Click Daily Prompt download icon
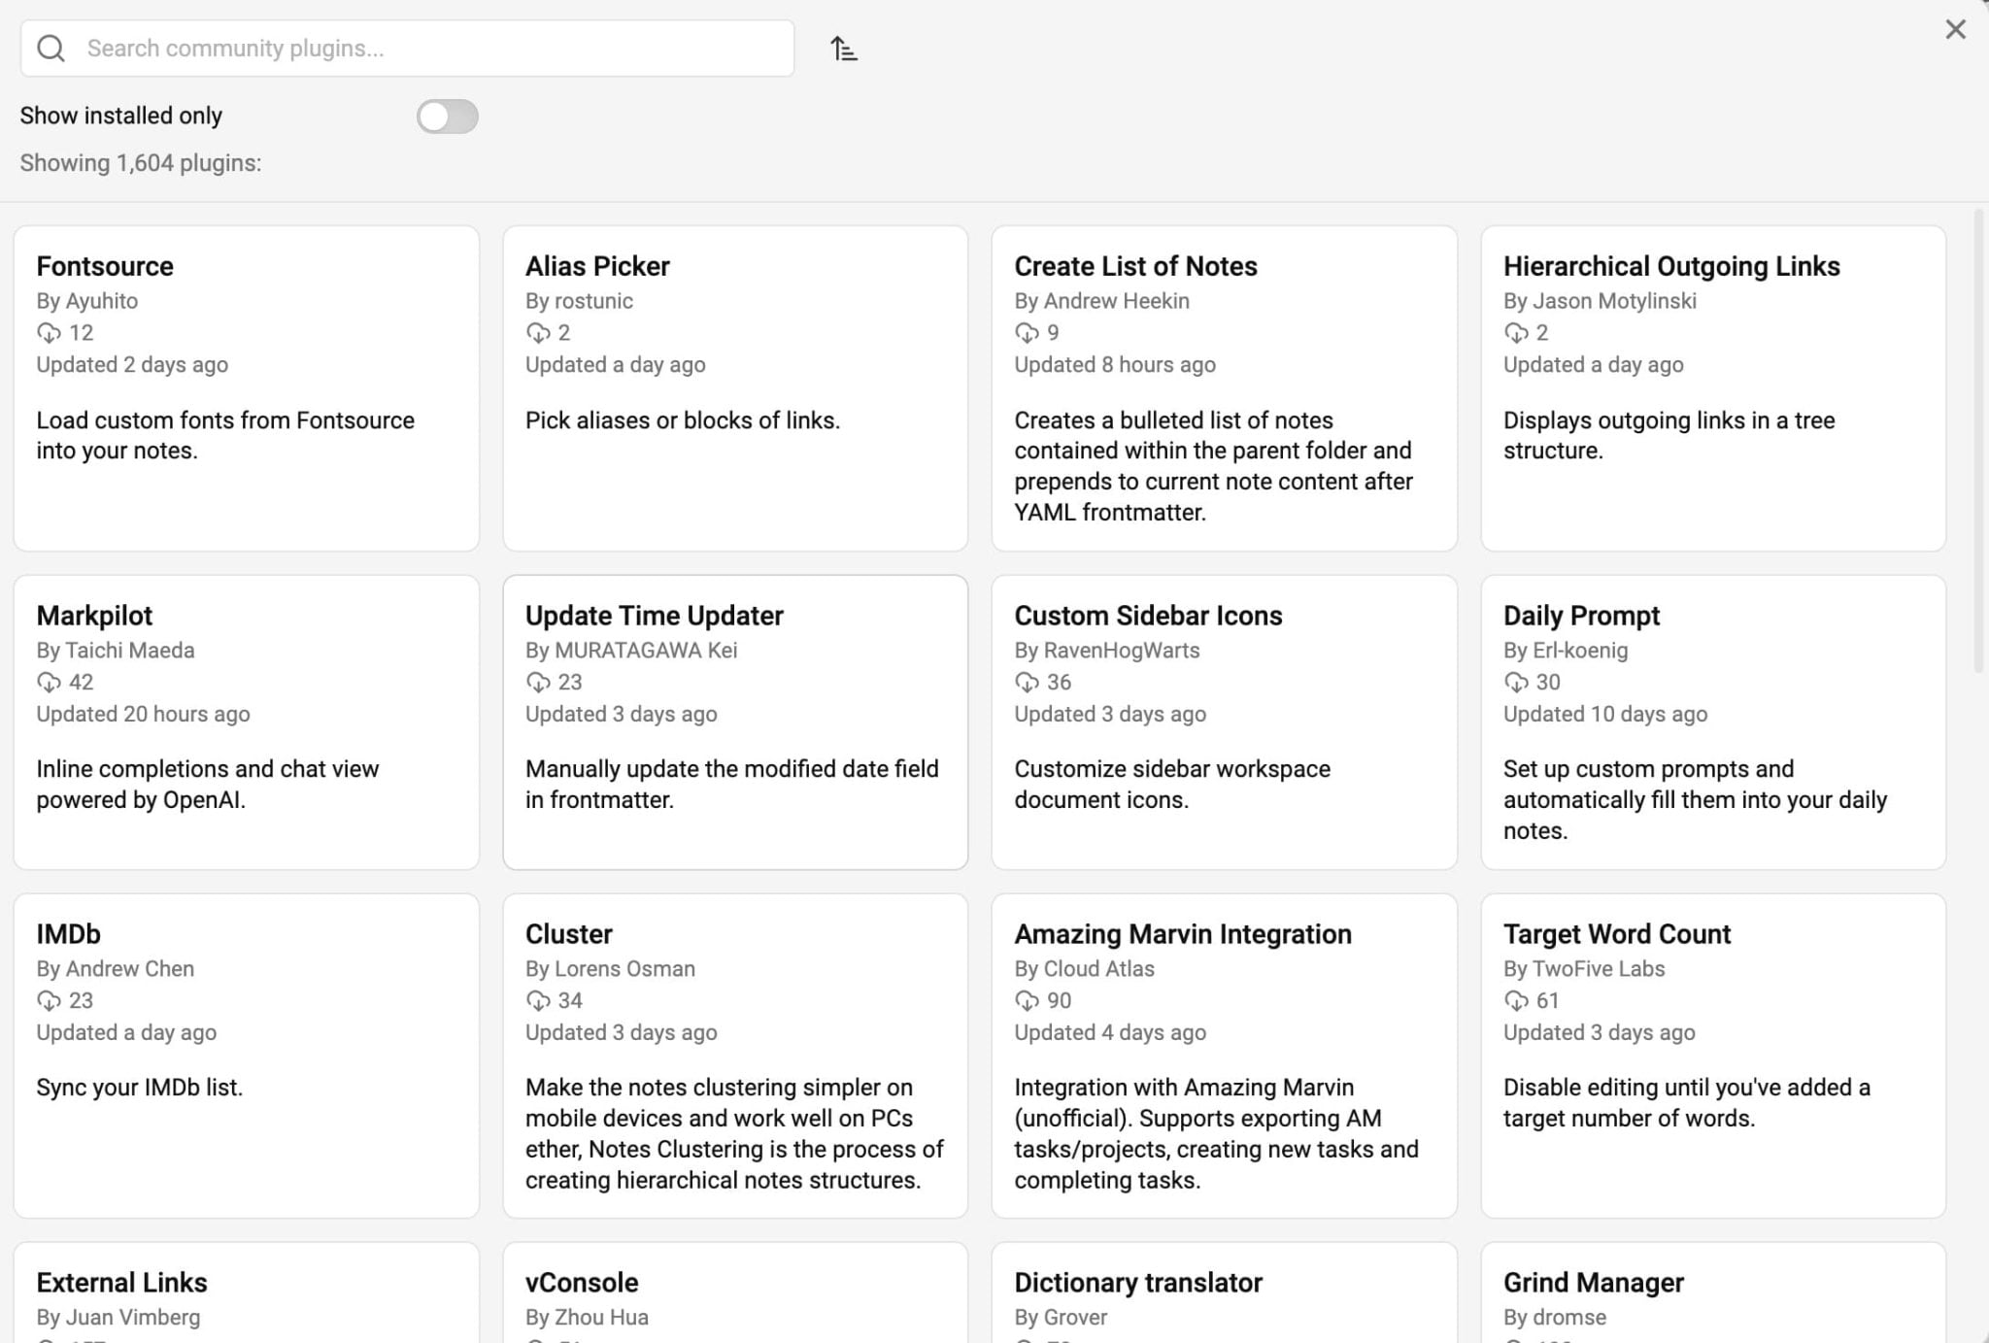Screen dimensions: 1989x1343 [x=1516, y=683]
